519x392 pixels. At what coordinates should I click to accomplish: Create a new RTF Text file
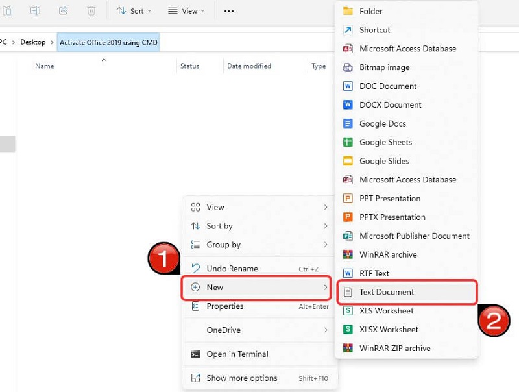pyautogui.click(x=407, y=273)
